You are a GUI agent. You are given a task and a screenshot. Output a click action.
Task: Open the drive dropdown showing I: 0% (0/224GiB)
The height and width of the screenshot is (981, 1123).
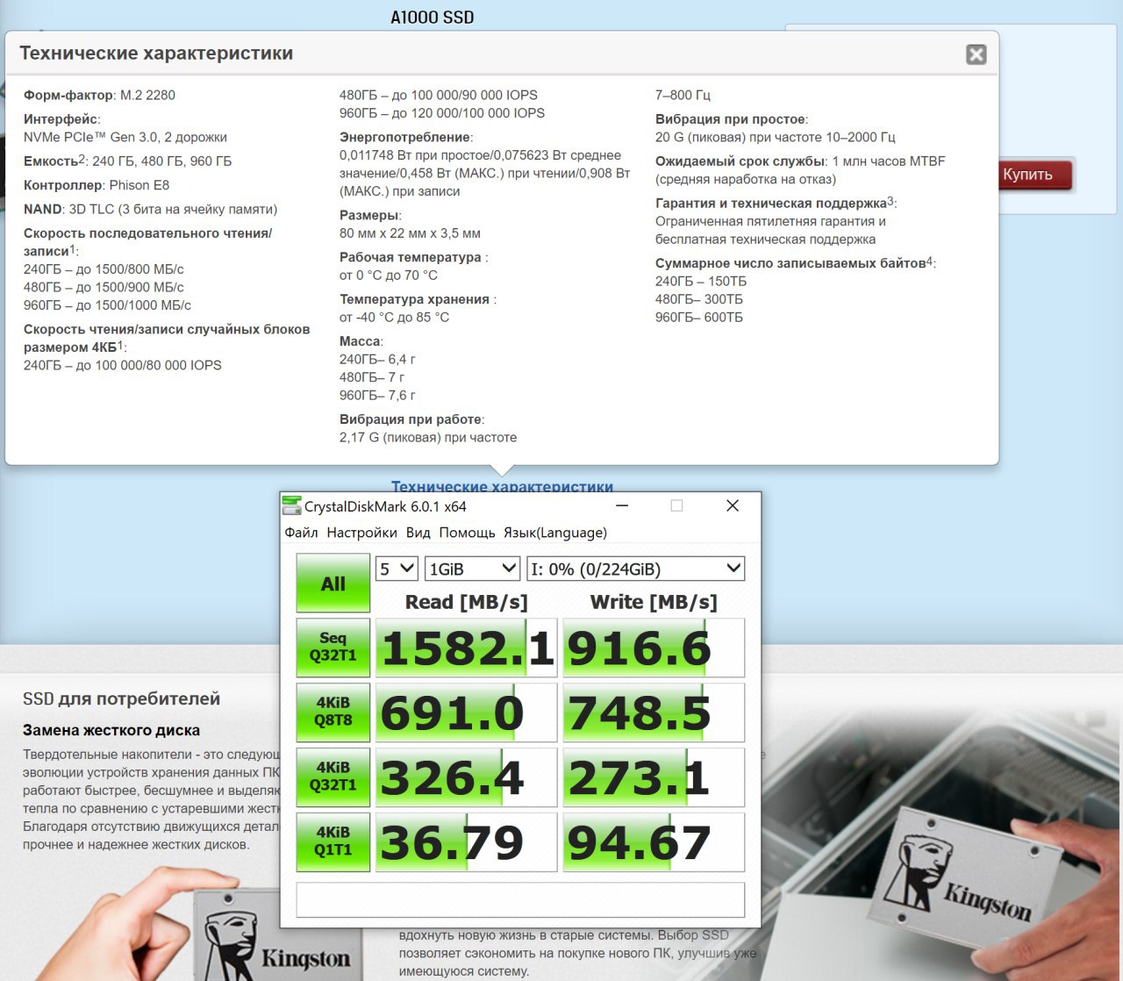point(636,569)
